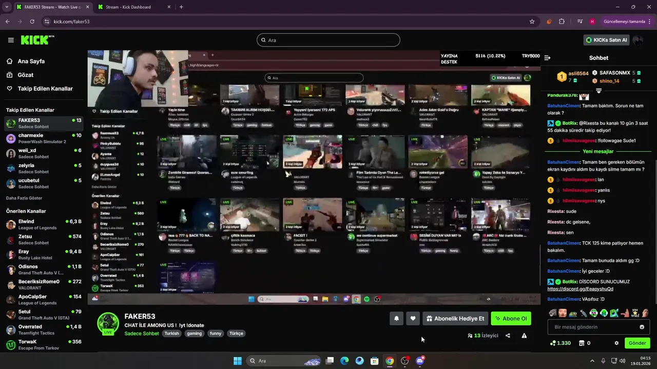The width and height of the screenshot is (657, 369).
Task: Open Odisnos recommended channel
Action: (44, 270)
